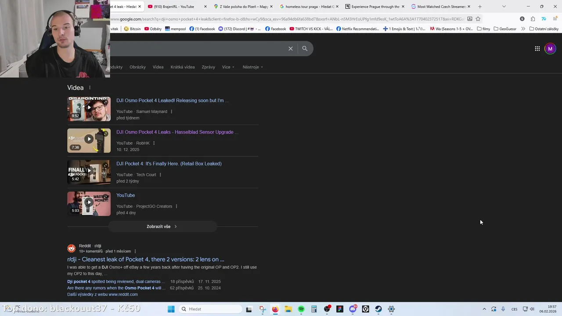Click the microphone tray icon

(x=503, y=309)
